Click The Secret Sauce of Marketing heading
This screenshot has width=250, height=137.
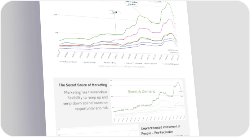(83, 85)
